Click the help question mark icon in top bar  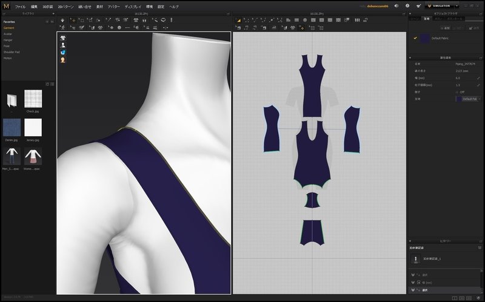(407, 6)
